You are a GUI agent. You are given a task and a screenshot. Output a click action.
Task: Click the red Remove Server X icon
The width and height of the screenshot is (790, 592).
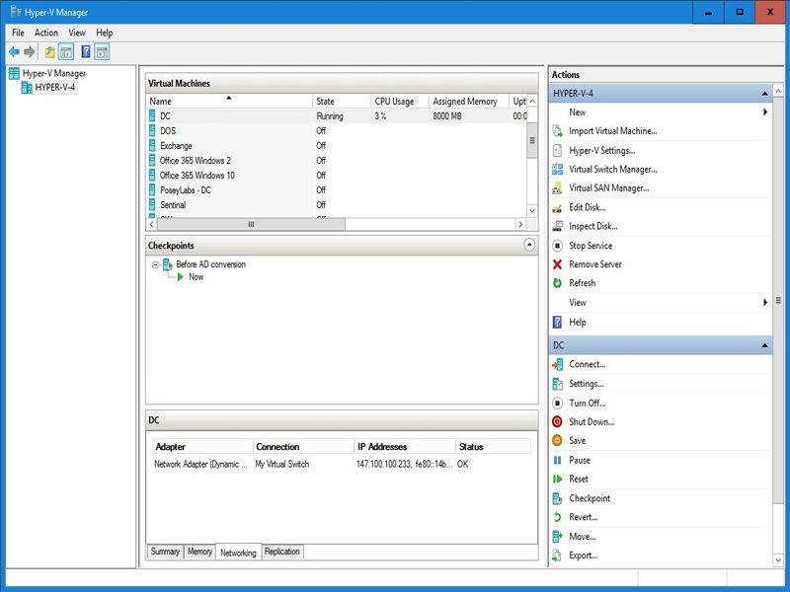click(x=557, y=264)
